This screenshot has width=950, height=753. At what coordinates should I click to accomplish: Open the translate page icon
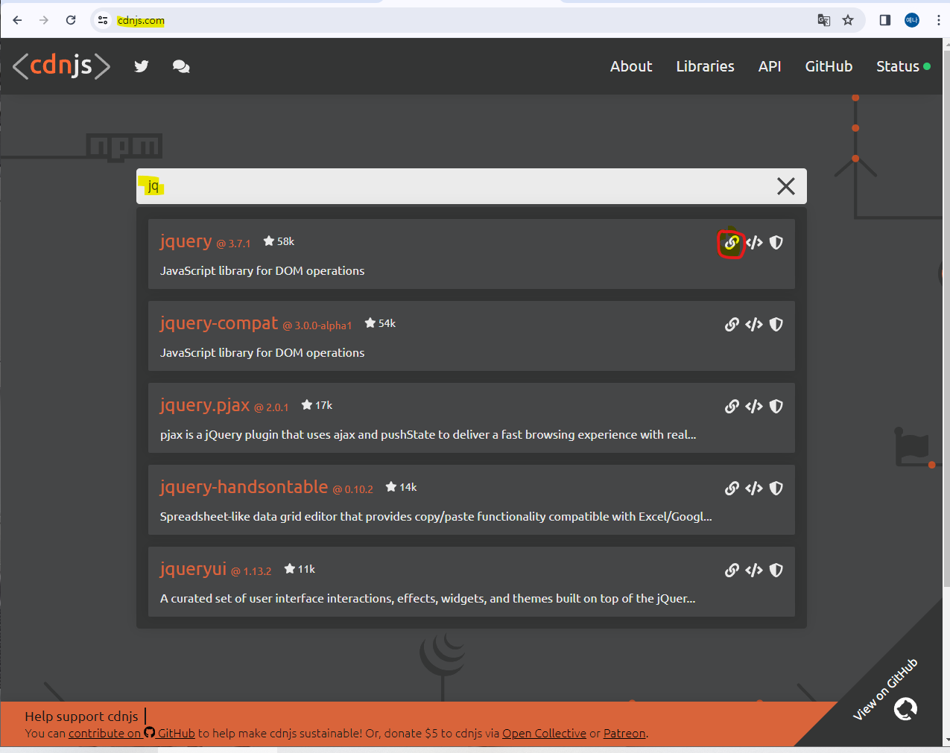click(824, 20)
